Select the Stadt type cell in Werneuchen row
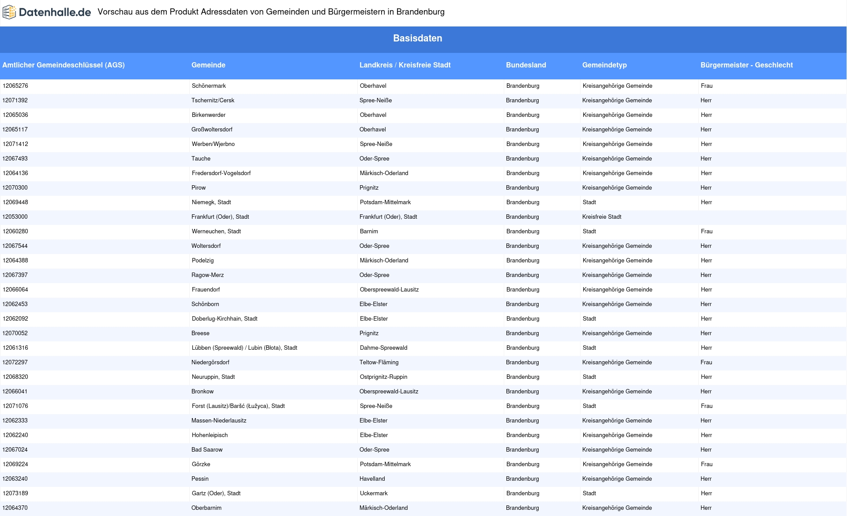This screenshot has width=847, height=516. point(639,232)
